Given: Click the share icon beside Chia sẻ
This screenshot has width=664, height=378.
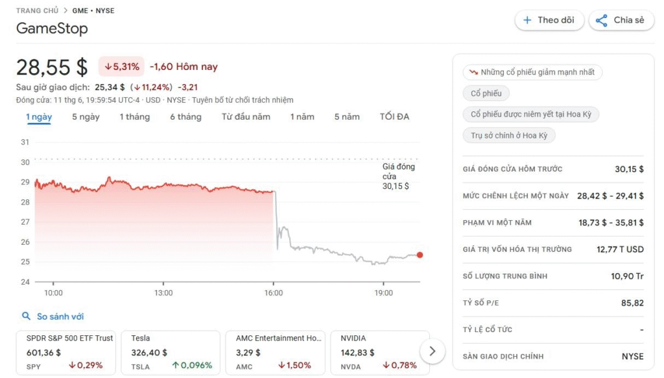Looking at the screenshot, I should [x=601, y=20].
